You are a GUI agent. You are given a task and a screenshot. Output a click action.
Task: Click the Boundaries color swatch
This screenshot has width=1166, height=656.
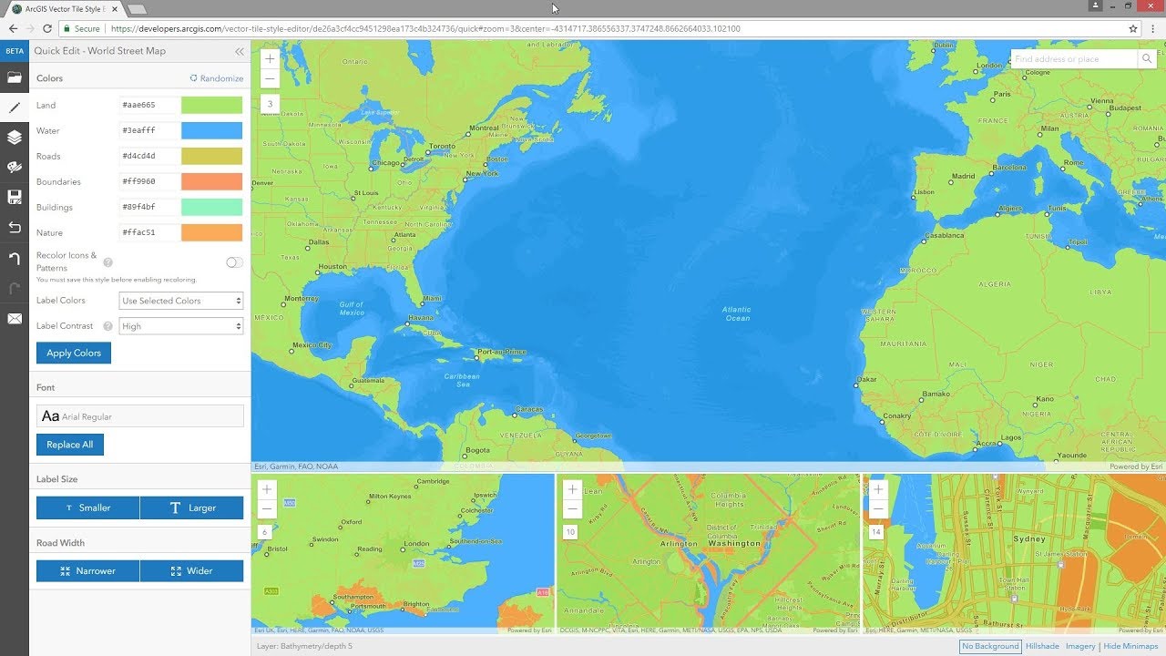coord(211,182)
